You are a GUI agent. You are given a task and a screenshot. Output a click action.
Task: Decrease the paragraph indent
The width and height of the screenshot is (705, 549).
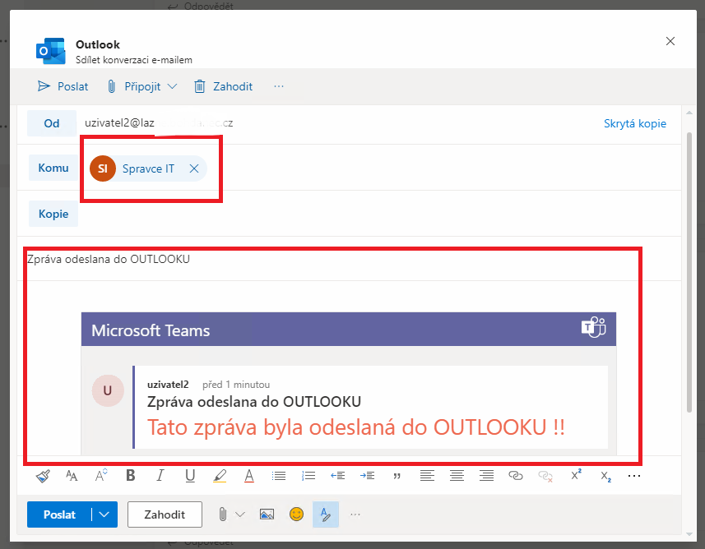click(337, 476)
